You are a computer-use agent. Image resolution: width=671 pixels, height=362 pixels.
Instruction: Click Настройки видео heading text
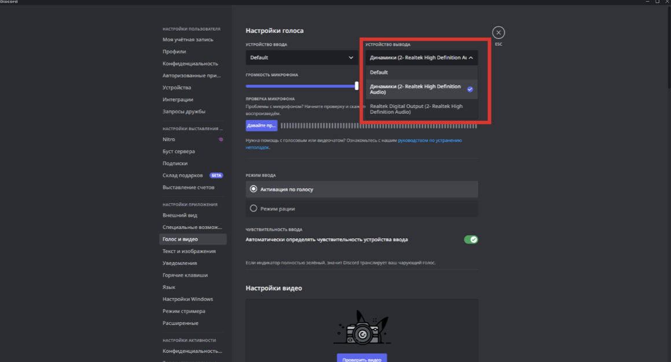[274, 288]
